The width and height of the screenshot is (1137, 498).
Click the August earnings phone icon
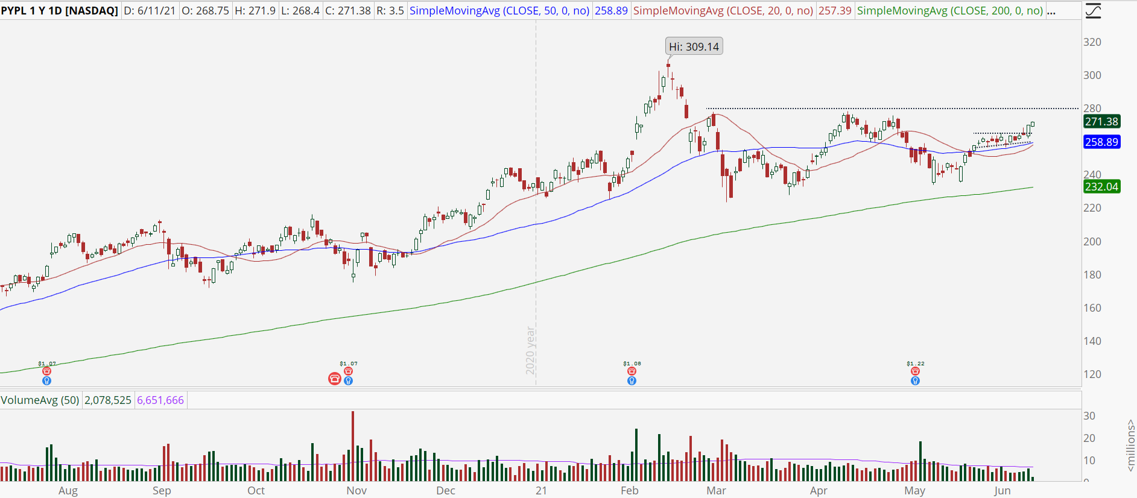click(47, 371)
